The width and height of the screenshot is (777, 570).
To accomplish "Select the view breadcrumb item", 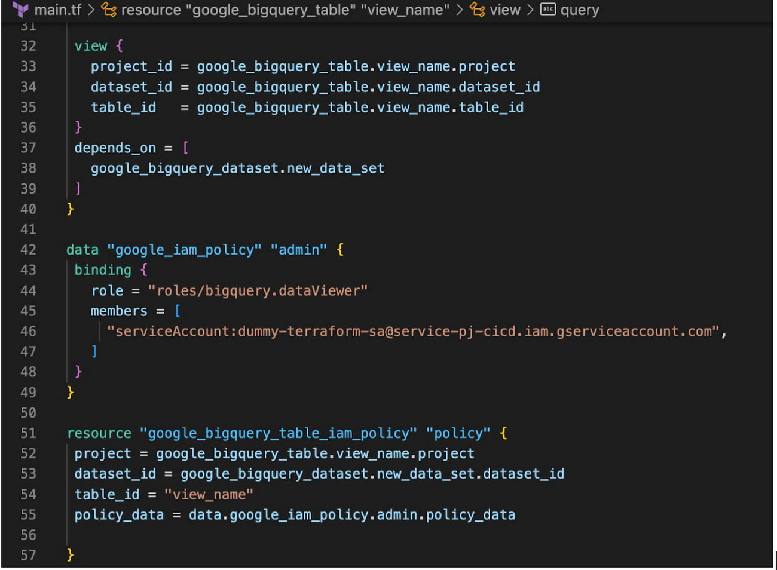I will (x=505, y=10).
